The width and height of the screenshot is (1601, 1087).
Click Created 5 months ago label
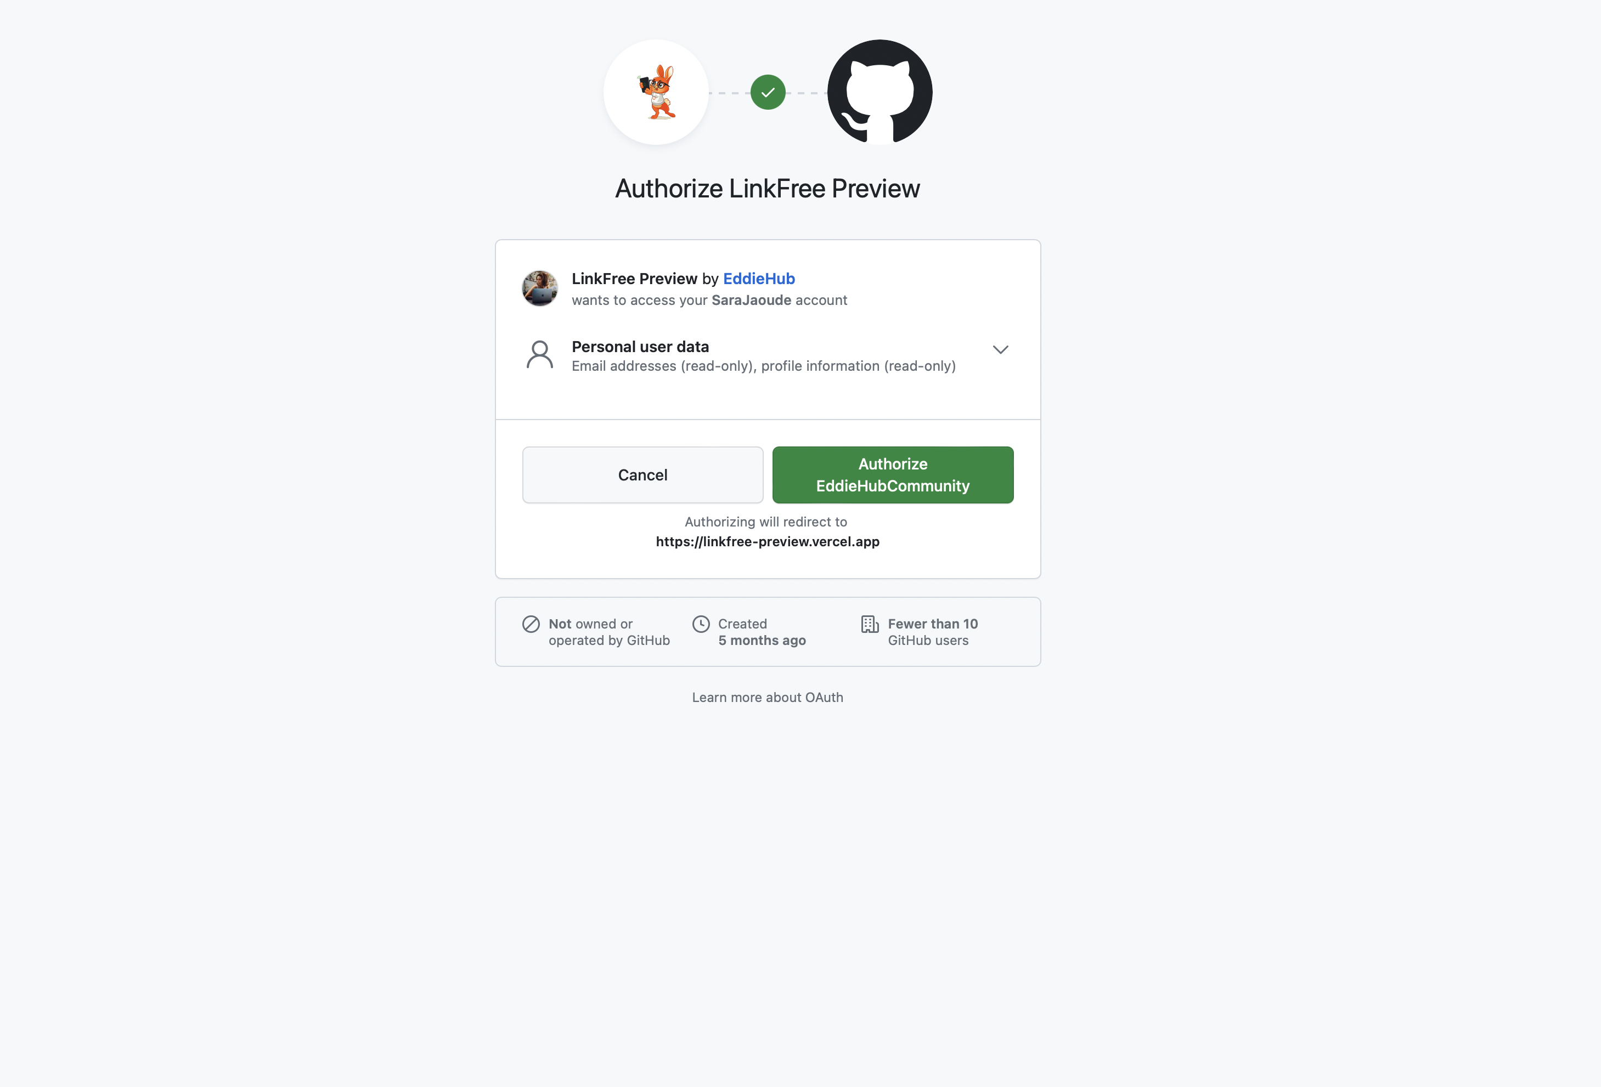[x=762, y=631]
